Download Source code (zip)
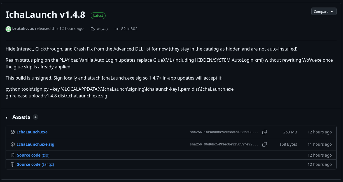The height and width of the screenshot is (182, 343). 33,155
